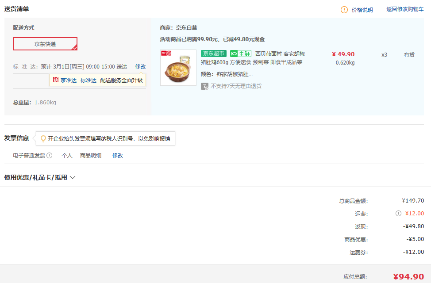Open the 标准达 service link in tooltip

point(89,80)
